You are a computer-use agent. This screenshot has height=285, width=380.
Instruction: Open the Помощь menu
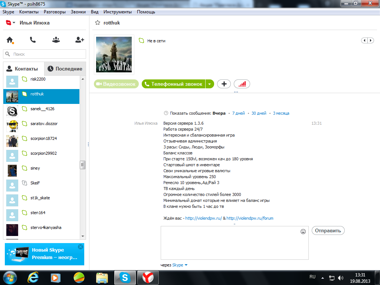[146, 12]
